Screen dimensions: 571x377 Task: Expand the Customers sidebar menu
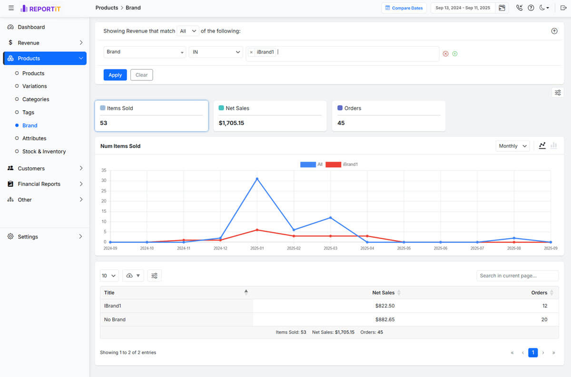[45, 168]
